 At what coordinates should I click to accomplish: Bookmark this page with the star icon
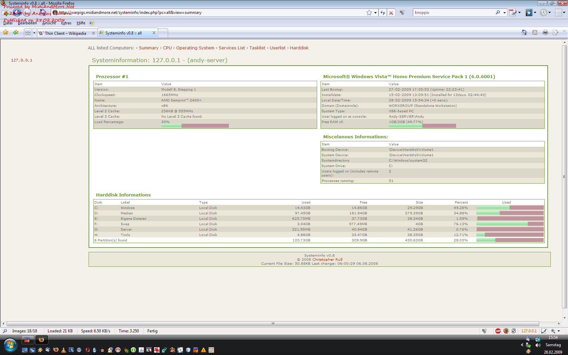(369, 13)
